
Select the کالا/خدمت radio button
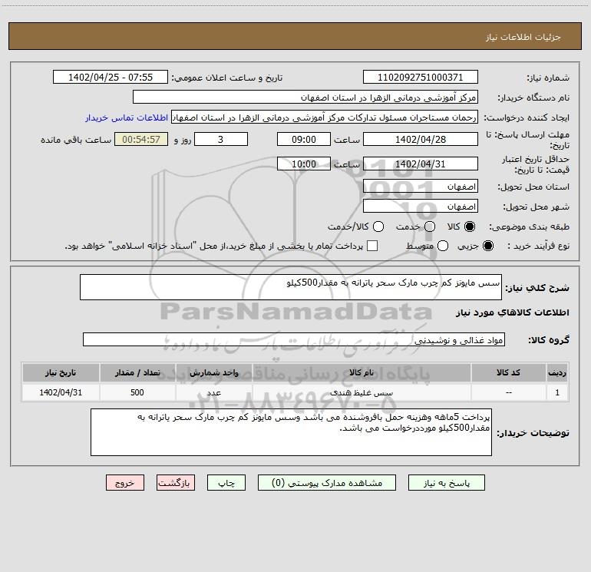point(378,226)
